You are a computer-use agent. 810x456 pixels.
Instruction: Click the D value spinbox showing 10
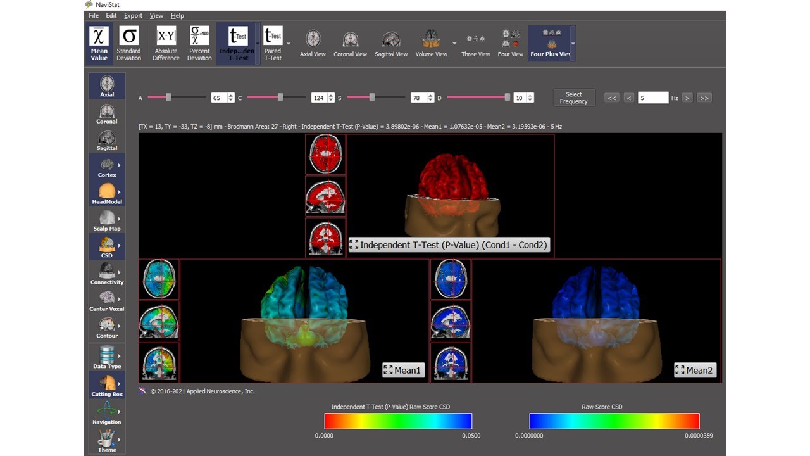(x=523, y=98)
